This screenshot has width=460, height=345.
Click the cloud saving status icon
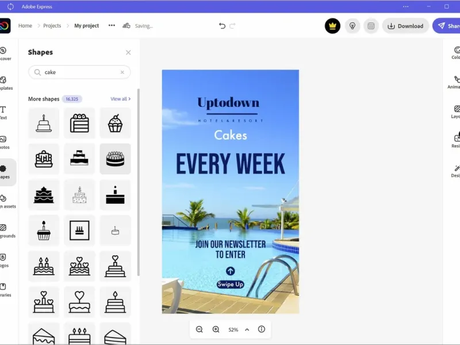[x=126, y=25]
